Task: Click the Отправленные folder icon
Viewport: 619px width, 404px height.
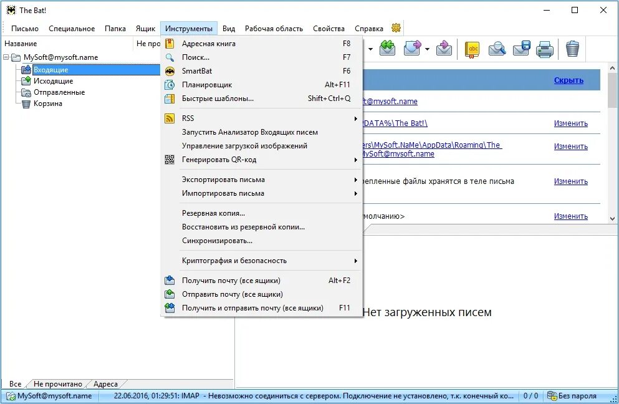Action: (x=26, y=92)
